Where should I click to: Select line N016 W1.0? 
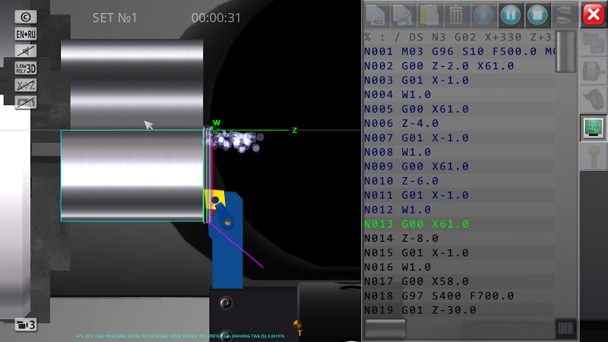click(x=460, y=268)
